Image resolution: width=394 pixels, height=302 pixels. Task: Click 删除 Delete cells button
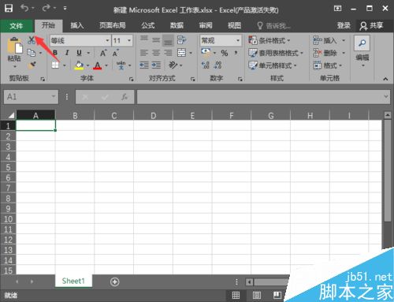[325, 53]
